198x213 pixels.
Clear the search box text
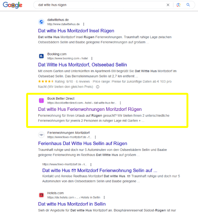[x=168, y=5]
